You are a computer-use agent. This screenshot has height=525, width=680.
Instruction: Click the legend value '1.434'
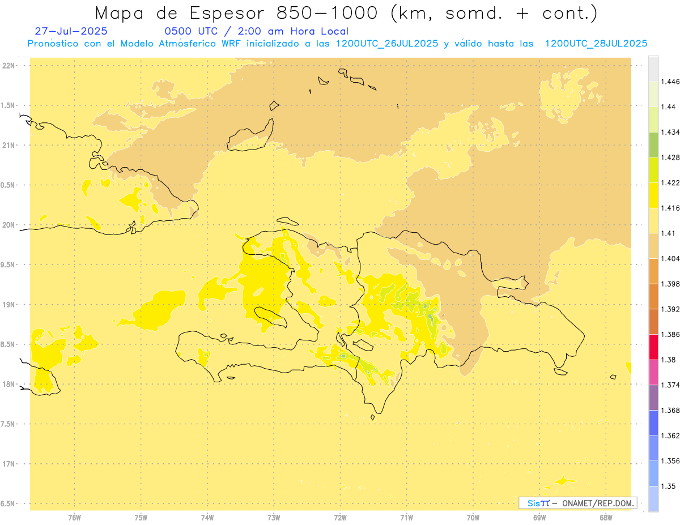tap(670, 132)
